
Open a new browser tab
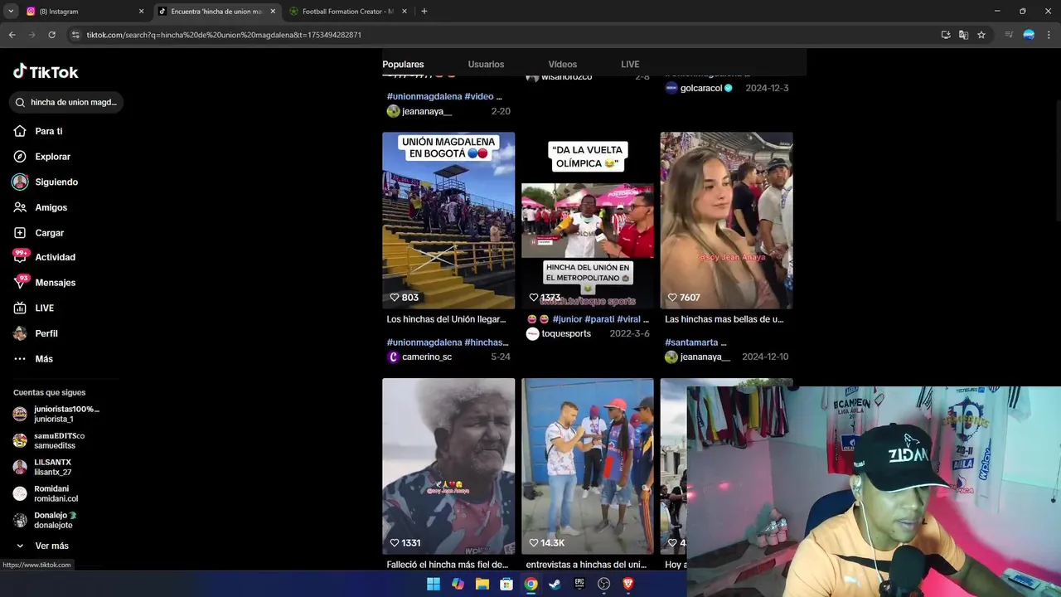click(x=424, y=12)
